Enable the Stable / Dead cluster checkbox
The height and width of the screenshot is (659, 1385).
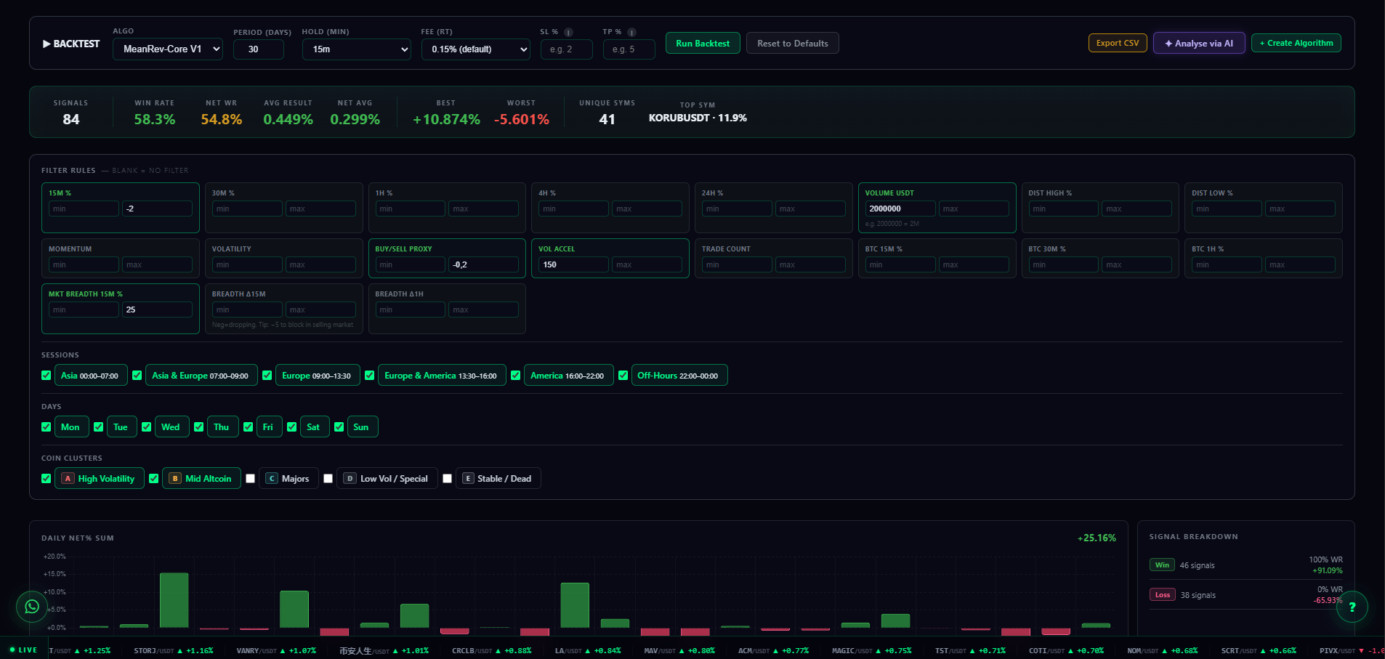[x=448, y=479]
